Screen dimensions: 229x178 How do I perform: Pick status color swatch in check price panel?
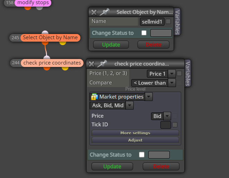(159, 155)
